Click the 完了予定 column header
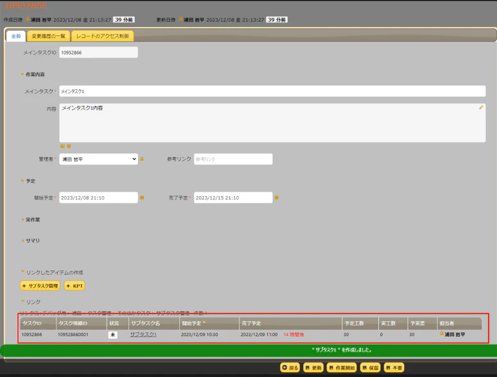The height and width of the screenshot is (377, 497). (x=290, y=323)
